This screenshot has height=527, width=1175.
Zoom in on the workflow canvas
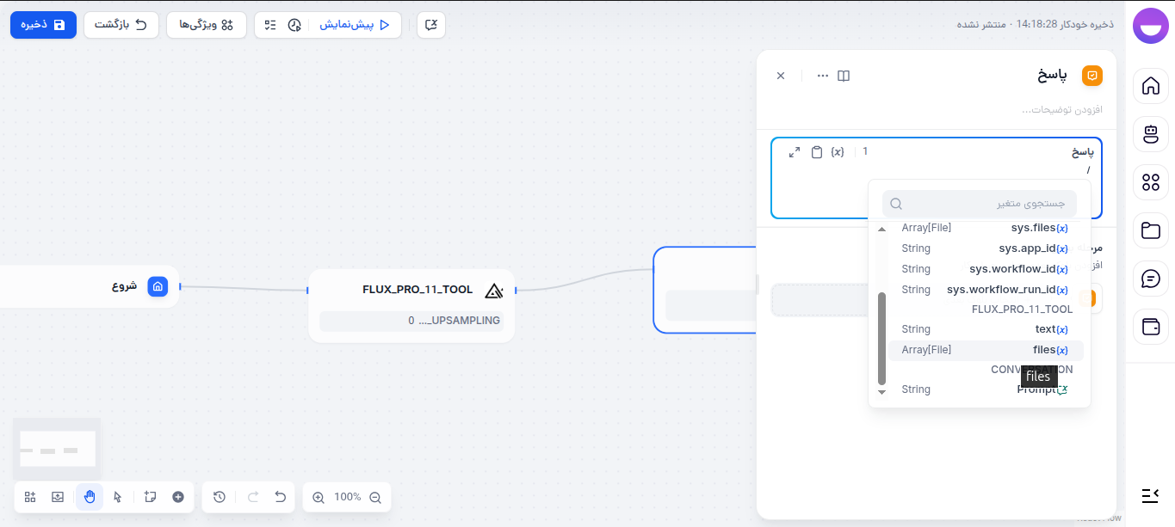click(318, 497)
